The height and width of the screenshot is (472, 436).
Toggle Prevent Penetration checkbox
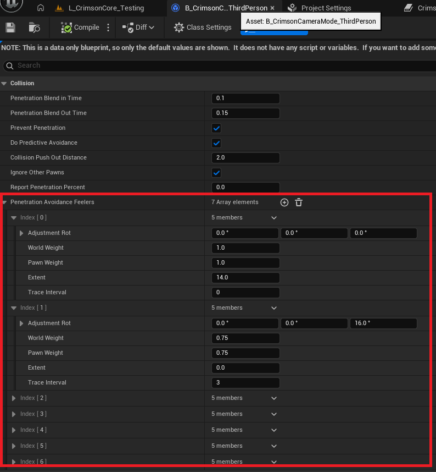(216, 128)
